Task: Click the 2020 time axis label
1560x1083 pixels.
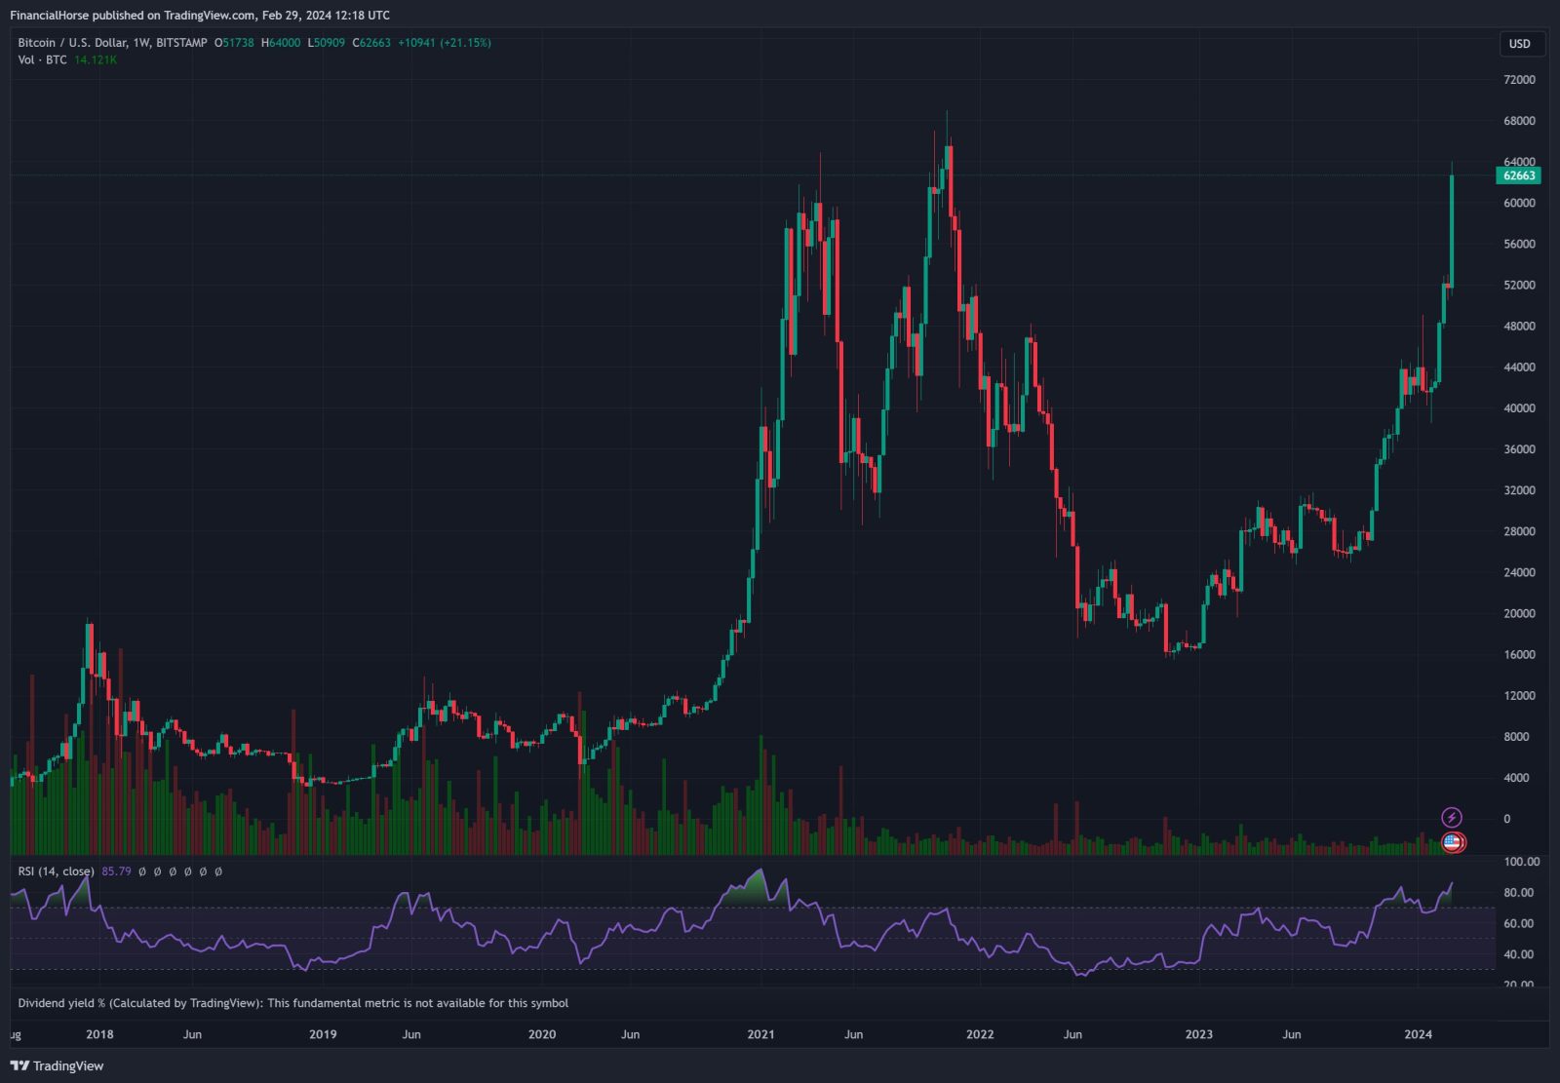Action: tap(542, 1034)
